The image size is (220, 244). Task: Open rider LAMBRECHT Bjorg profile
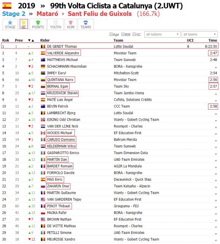[x=61, y=113]
